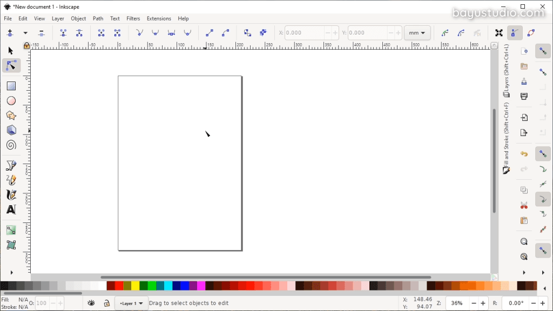
Task: Make selected nodes smooth
Action: coord(155,33)
